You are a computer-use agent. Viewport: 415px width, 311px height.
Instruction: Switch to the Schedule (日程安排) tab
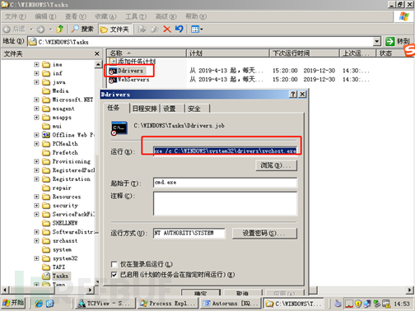tap(144, 109)
